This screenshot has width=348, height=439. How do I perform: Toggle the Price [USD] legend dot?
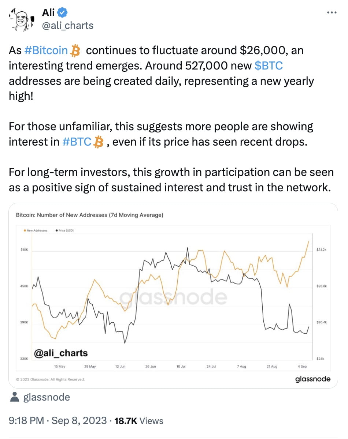point(57,231)
